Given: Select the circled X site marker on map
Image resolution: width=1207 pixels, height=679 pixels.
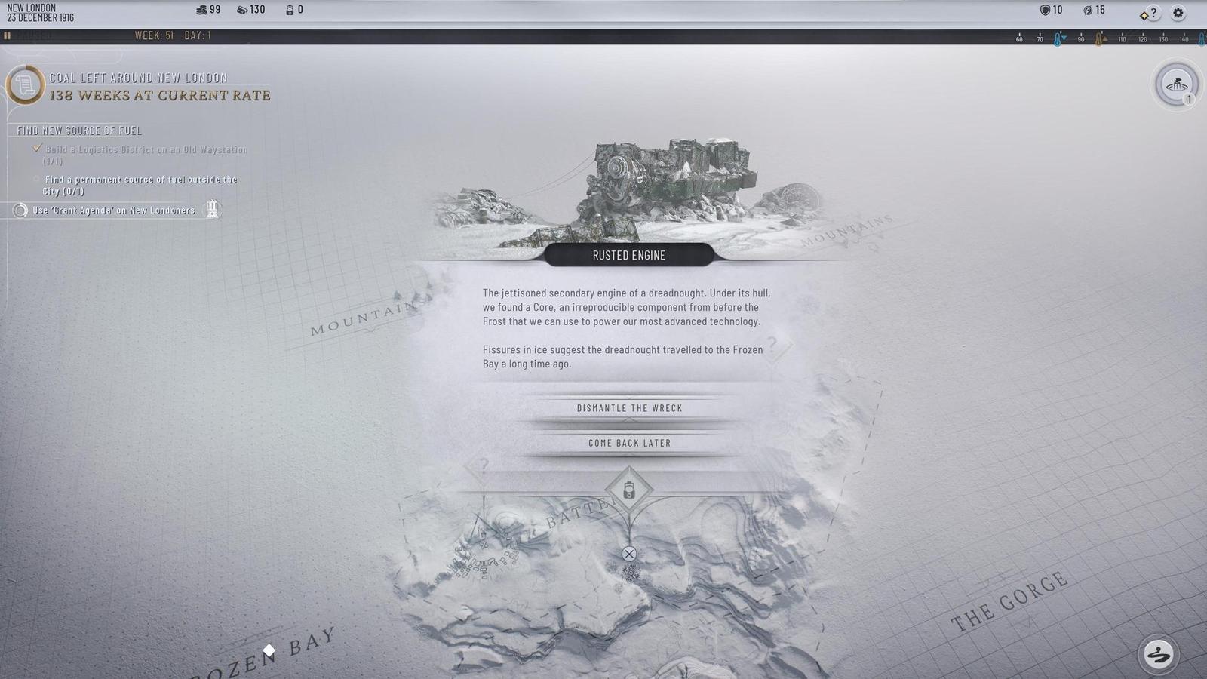Looking at the screenshot, I should (x=629, y=554).
